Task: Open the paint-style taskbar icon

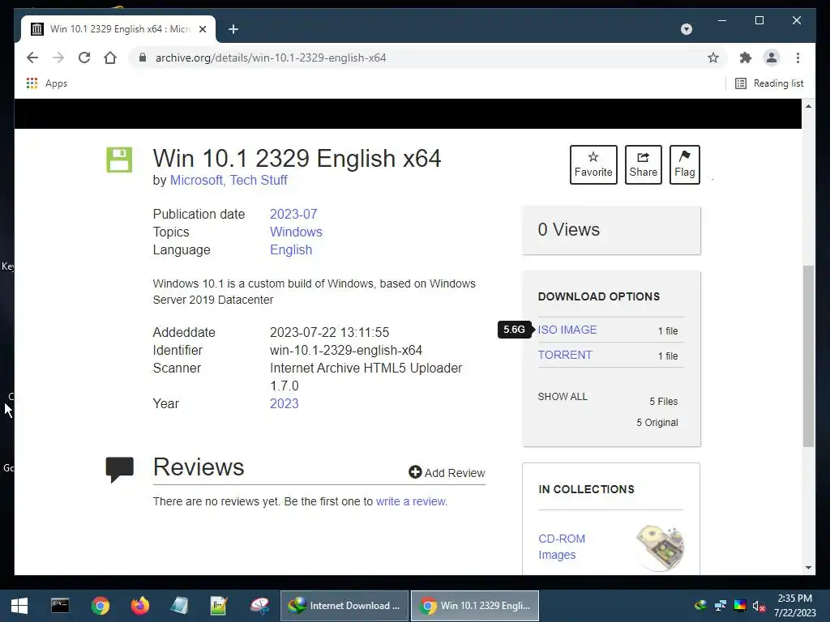Action: (x=259, y=606)
